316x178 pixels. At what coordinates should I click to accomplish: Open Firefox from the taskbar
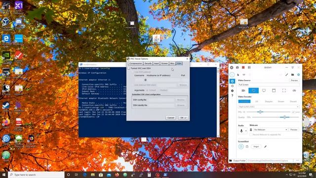[117, 175]
